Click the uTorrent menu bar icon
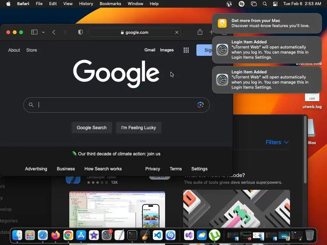The height and width of the screenshot is (245, 327). 229,4
